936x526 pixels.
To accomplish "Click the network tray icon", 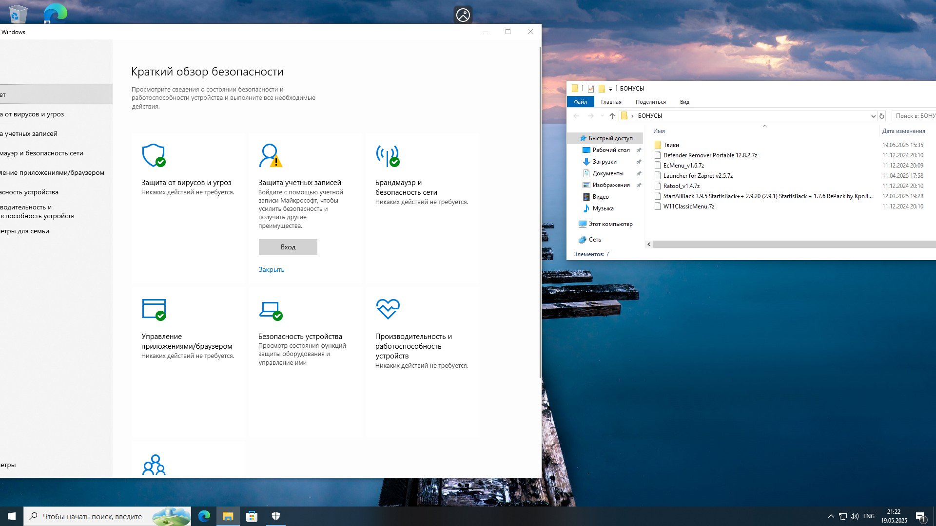I will (x=842, y=516).
